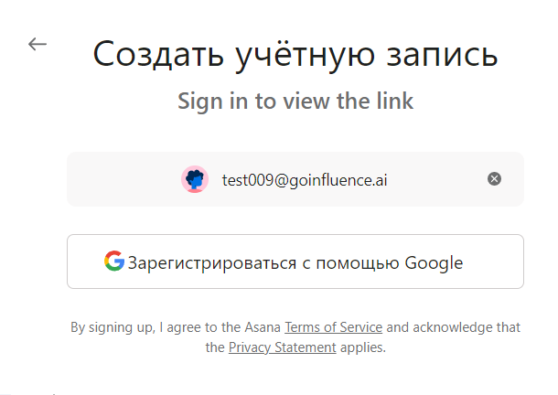The height and width of the screenshot is (395, 558).
Task: Click the Google logo icon
Action: (113, 262)
